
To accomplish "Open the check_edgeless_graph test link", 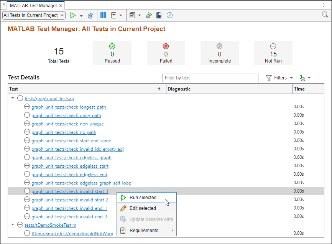I will point(71,158).
